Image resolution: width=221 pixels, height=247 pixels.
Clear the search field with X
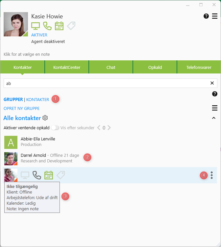(212, 83)
